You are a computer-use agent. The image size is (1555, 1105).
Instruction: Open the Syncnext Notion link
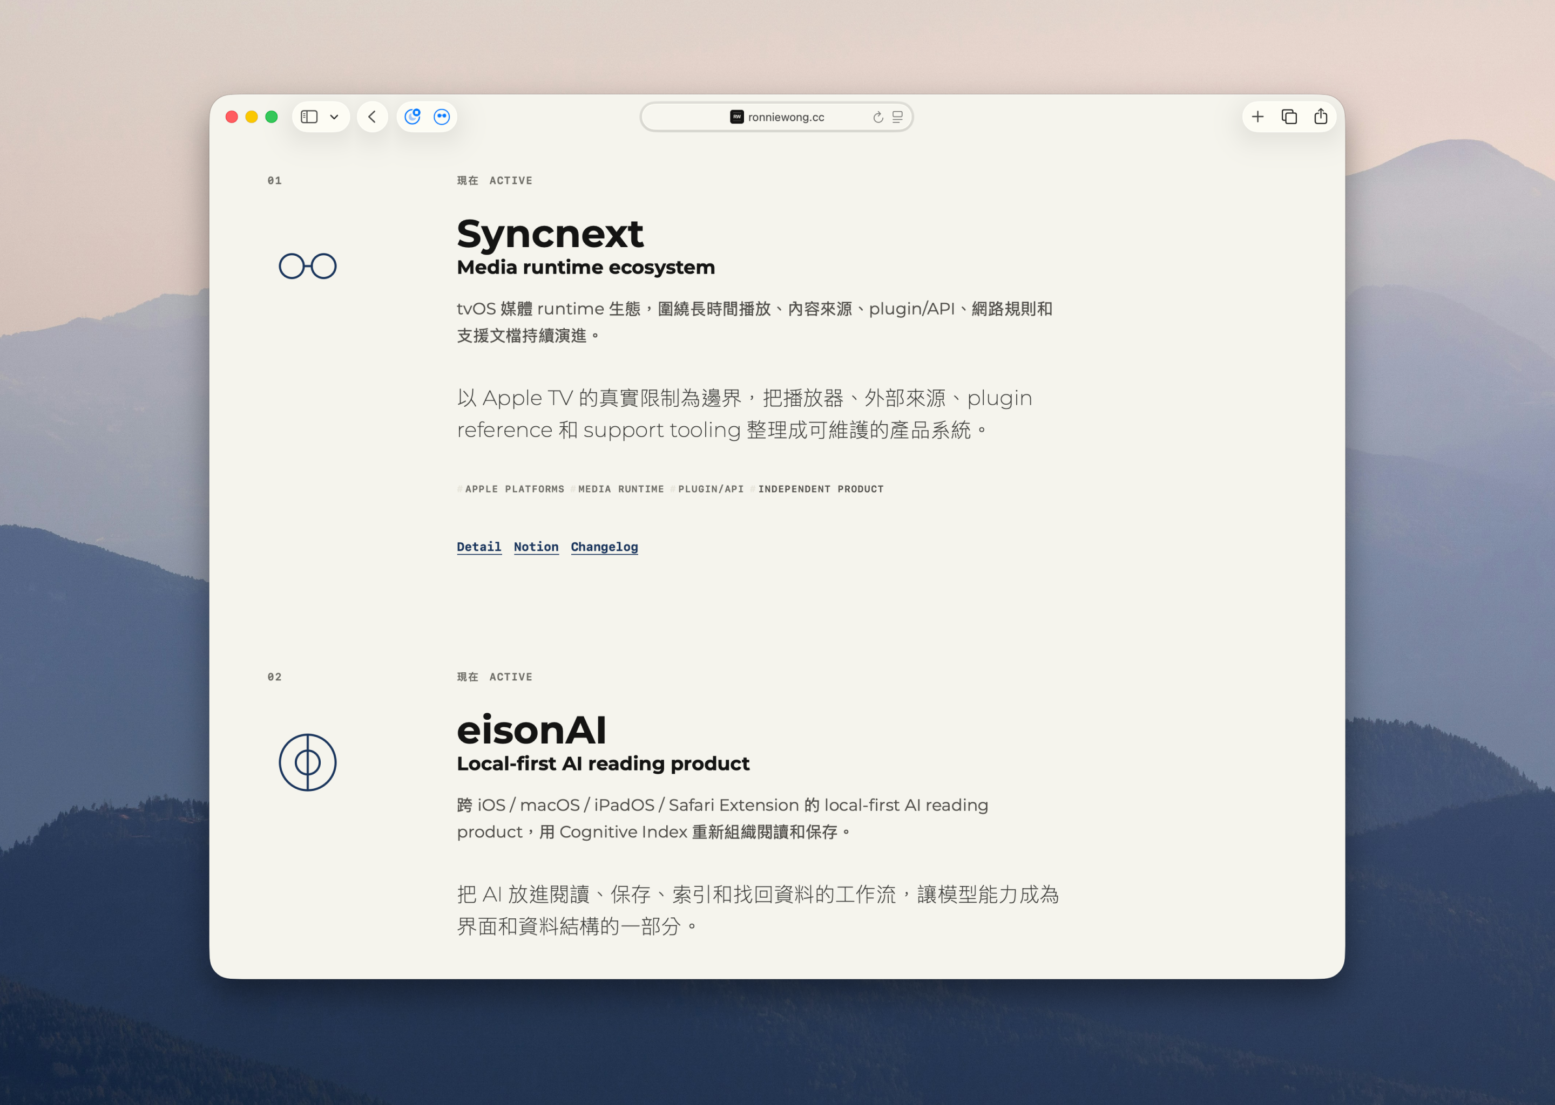click(x=537, y=547)
